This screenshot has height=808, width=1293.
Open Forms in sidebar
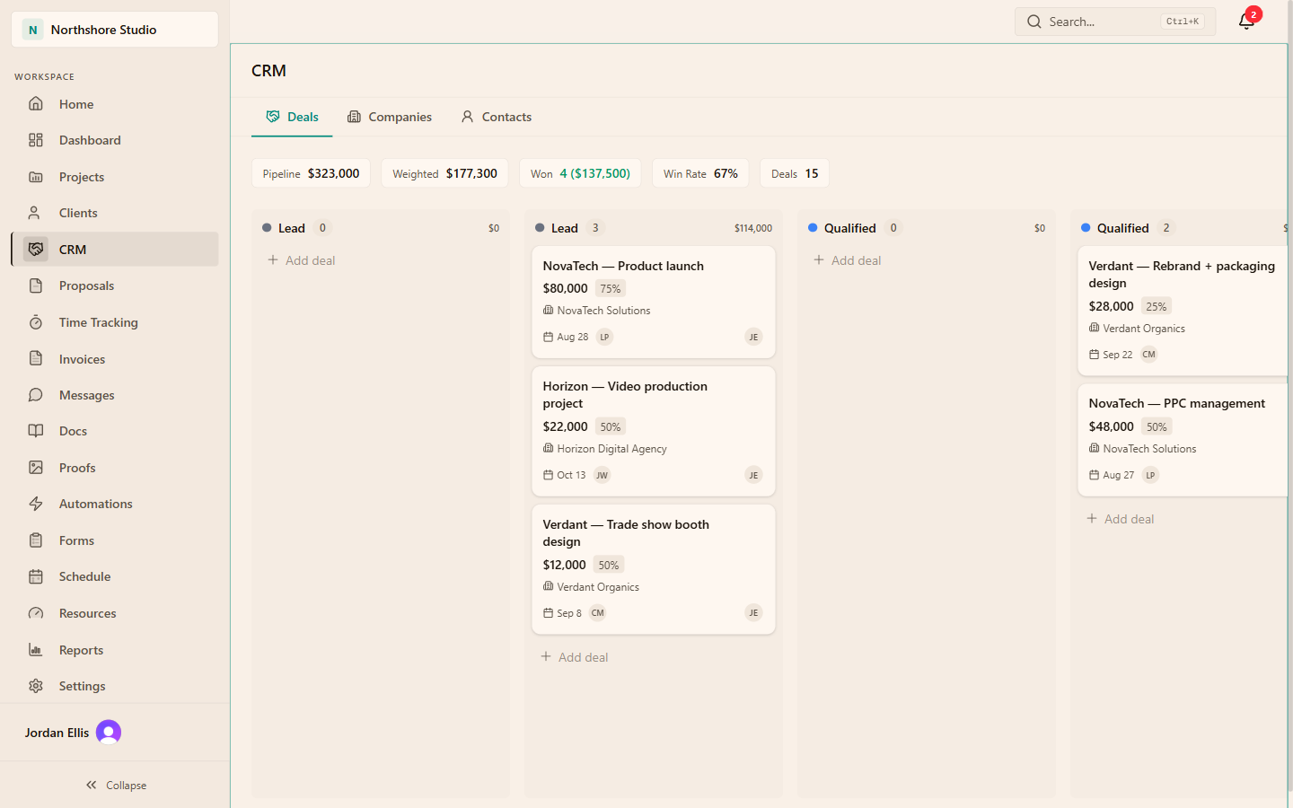click(x=115, y=540)
